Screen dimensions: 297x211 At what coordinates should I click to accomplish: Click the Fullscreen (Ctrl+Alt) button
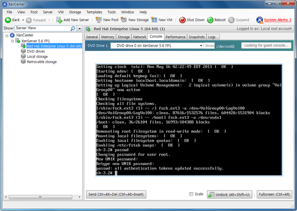coord(274,194)
